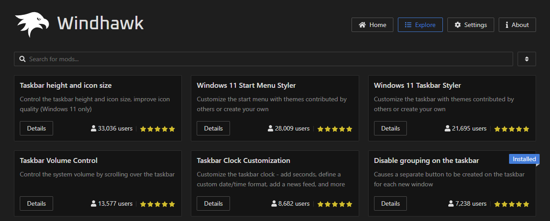Click the 8,682 users count

point(294,203)
